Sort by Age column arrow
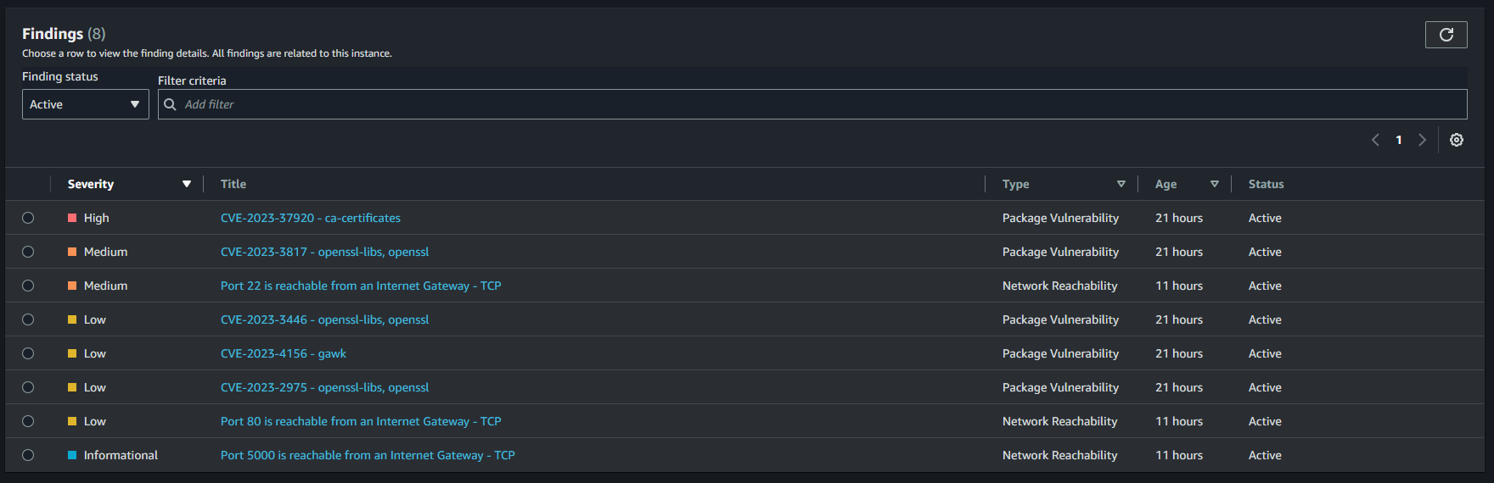 1215,184
